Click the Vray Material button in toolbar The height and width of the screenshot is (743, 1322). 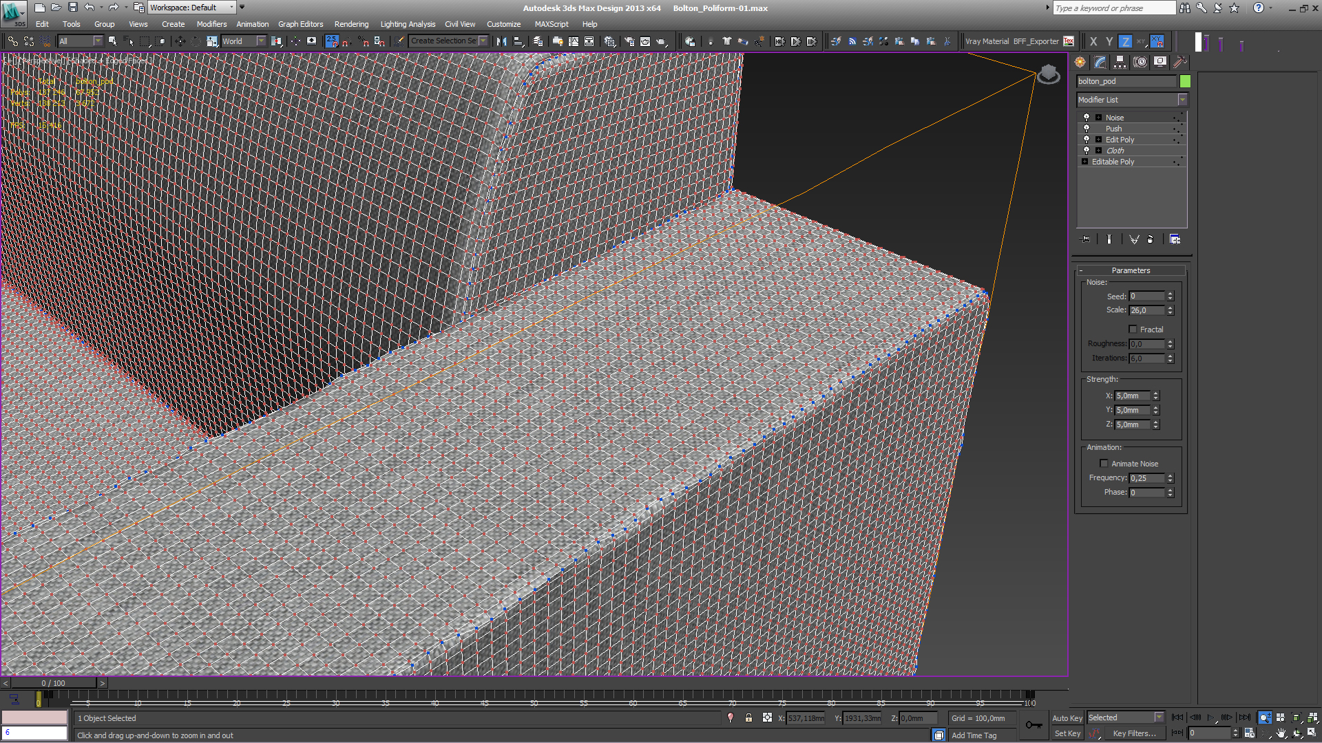tap(991, 41)
